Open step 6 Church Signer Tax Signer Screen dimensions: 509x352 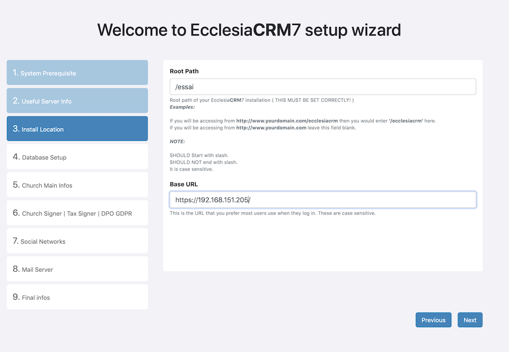coord(77,213)
